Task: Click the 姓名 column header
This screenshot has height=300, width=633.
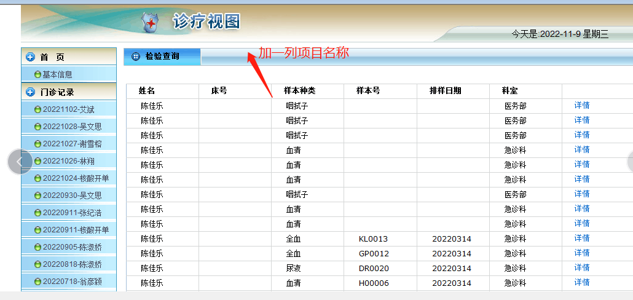Action: pyautogui.click(x=146, y=91)
